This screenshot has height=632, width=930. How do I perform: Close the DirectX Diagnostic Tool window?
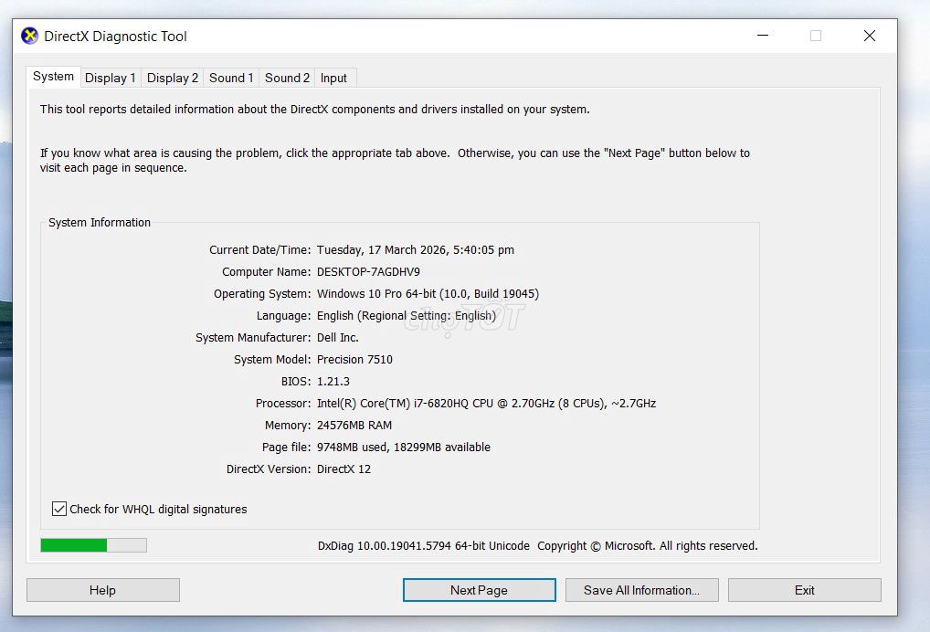pyautogui.click(x=870, y=36)
